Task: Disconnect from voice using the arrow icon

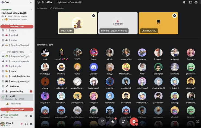Action: pyautogui.click(x=31, y=116)
